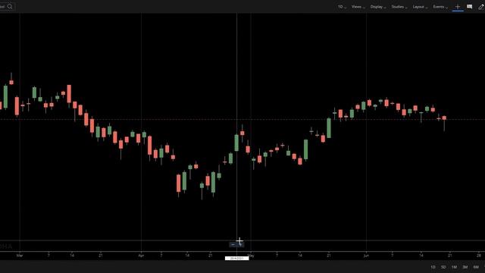485x273 pixels.
Task: Set chart range to 5D
Action: (443, 267)
